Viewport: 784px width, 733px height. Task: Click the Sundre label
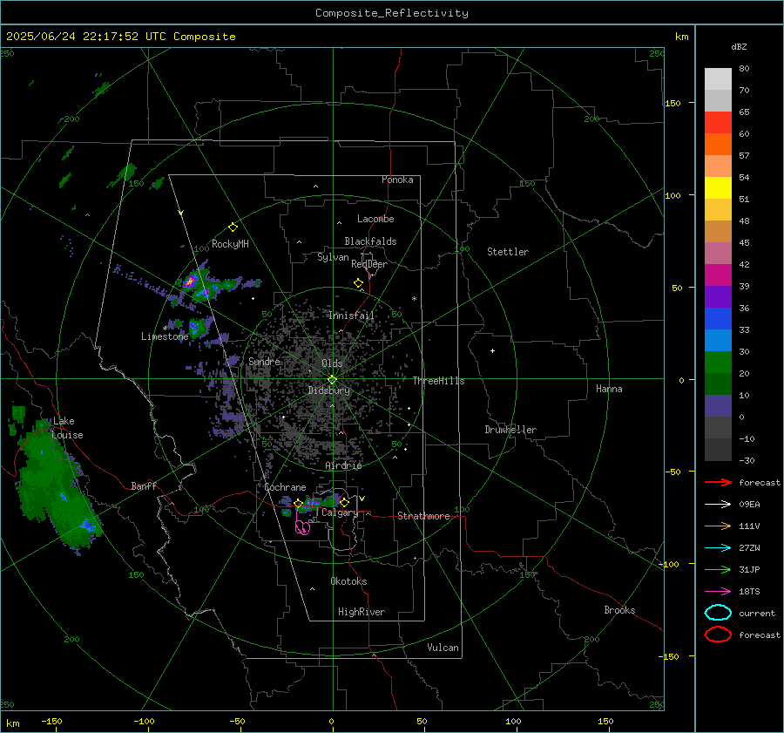[x=265, y=361]
